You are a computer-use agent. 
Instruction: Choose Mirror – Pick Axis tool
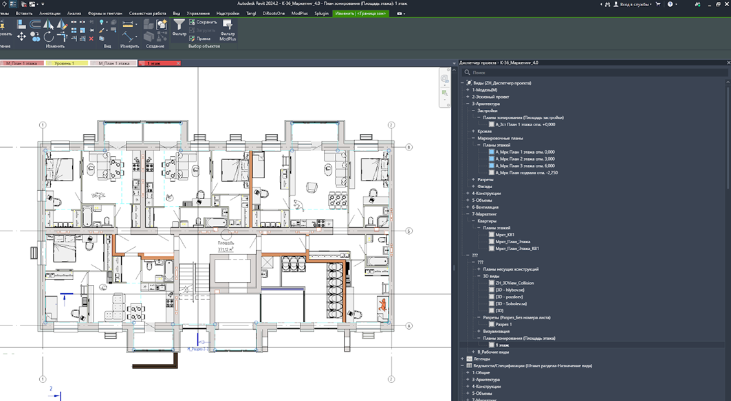click(49, 24)
